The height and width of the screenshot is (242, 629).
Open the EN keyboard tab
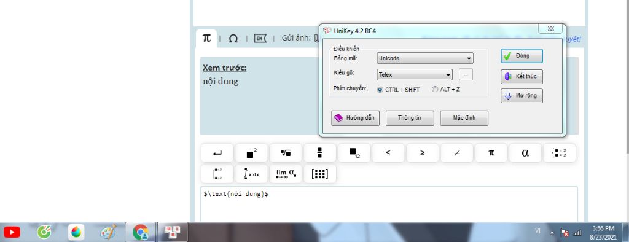tap(260, 39)
